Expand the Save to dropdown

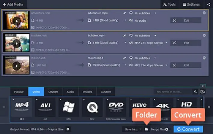coord(140,129)
